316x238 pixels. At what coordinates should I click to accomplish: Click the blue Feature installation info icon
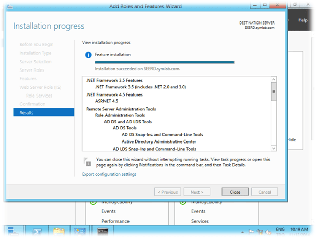pos(88,54)
